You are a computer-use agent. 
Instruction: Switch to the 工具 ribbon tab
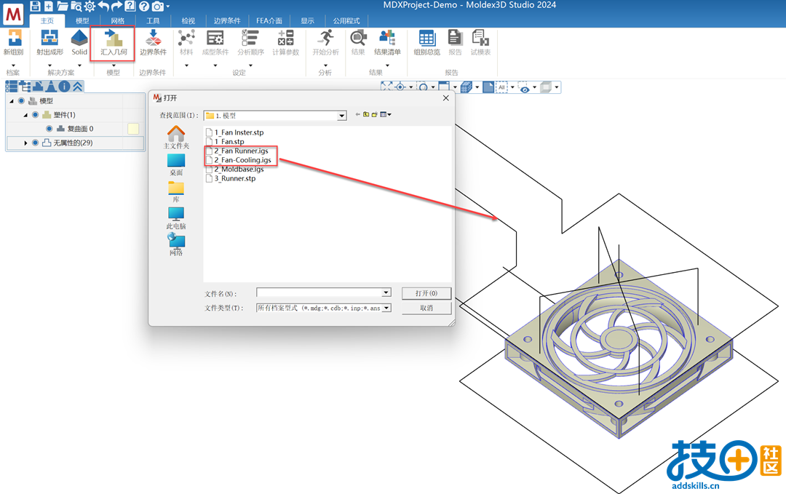point(153,20)
